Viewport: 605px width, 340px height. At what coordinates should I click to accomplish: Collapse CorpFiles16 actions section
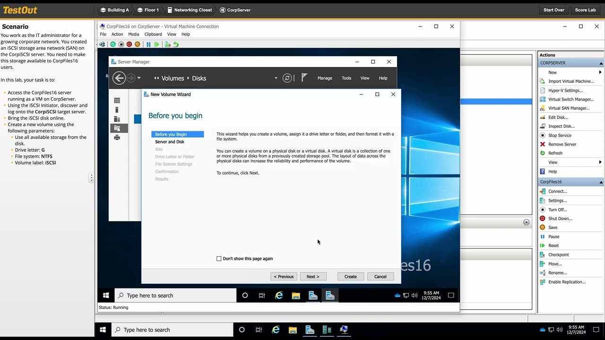tap(601, 182)
